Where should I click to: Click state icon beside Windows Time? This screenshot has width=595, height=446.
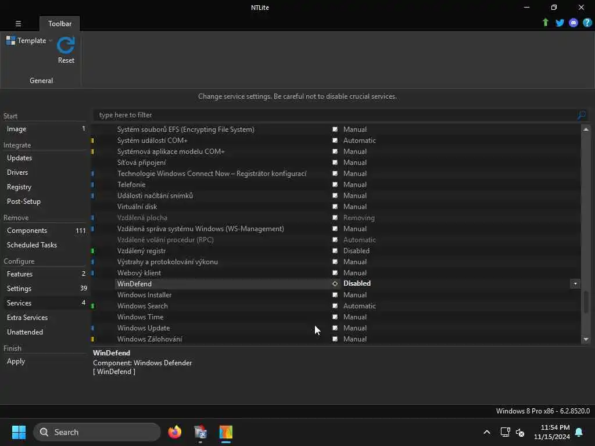(335, 316)
